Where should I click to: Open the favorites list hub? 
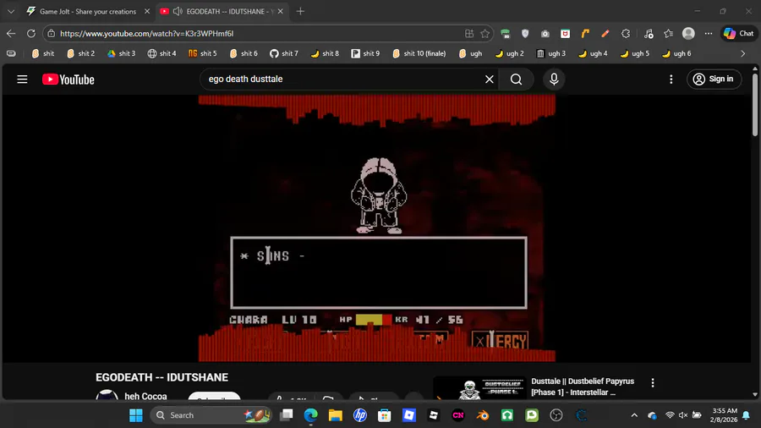pyautogui.click(x=668, y=34)
